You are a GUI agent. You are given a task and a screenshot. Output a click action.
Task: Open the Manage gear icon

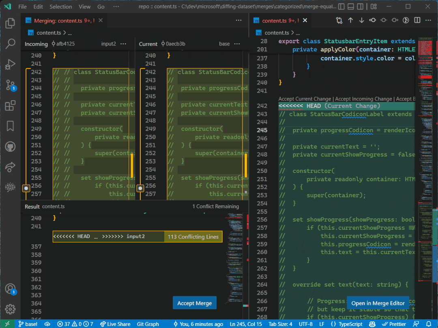click(x=10, y=309)
